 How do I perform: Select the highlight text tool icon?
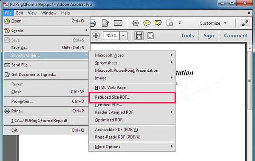click(158, 23)
